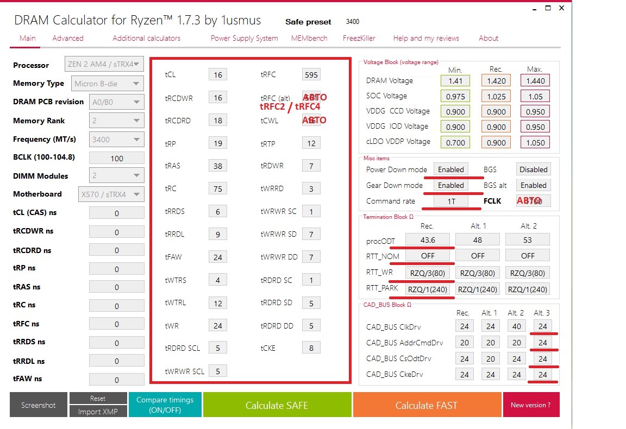Click the BCLK input field
The image size is (626, 429).
point(117,158)
